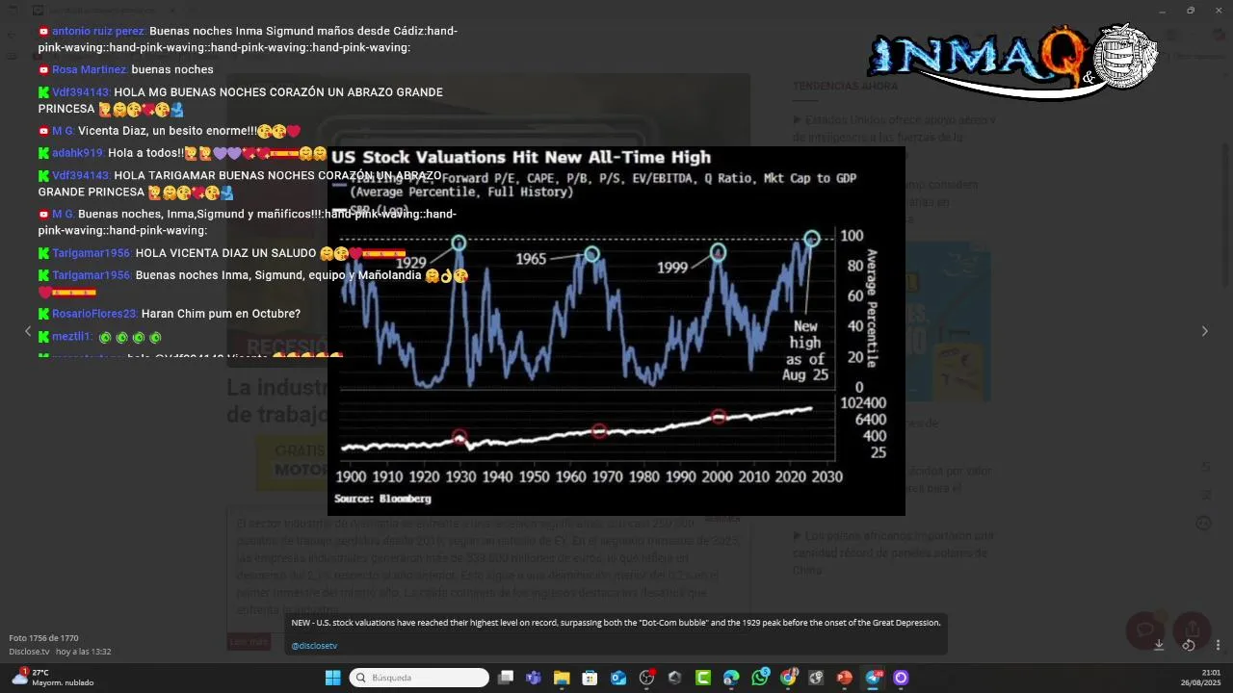1233x693 pixels.
Task: Open the purple circle app in taskbar
Action: click(901, 678)
